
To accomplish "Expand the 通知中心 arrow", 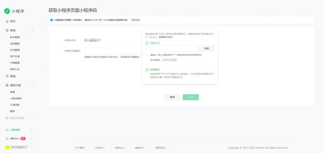I will (x=32, y=139).
